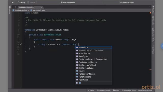Screen dimensions: 163x92
Task: Open the Unit Tests side pad
Action: click(153, 50)
